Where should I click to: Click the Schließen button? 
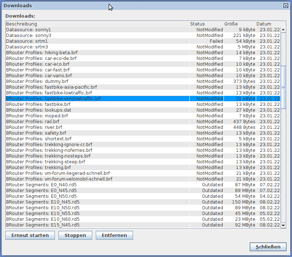tap(268, 247)
